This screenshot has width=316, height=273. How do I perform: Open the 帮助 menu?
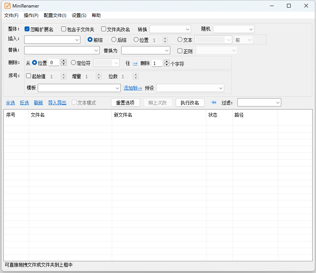[96, 15]
